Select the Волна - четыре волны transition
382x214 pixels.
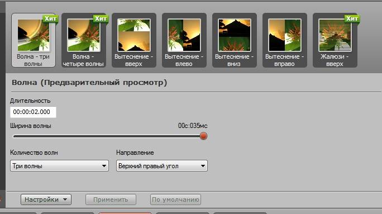coord(84,40)
